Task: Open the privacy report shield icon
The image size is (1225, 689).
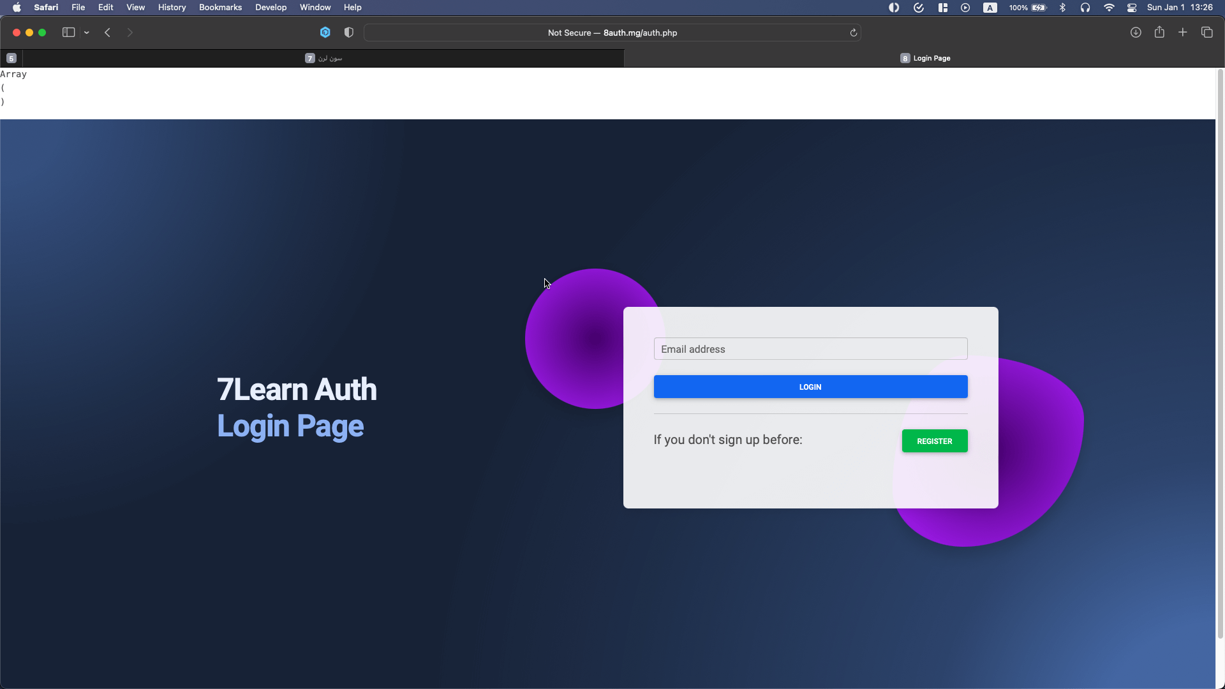Action: 349,33
